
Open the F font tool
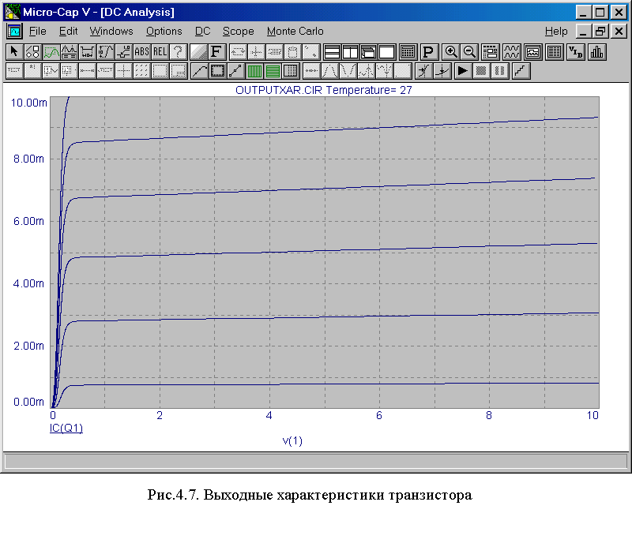pyautogui.click(x=216, y=52)
